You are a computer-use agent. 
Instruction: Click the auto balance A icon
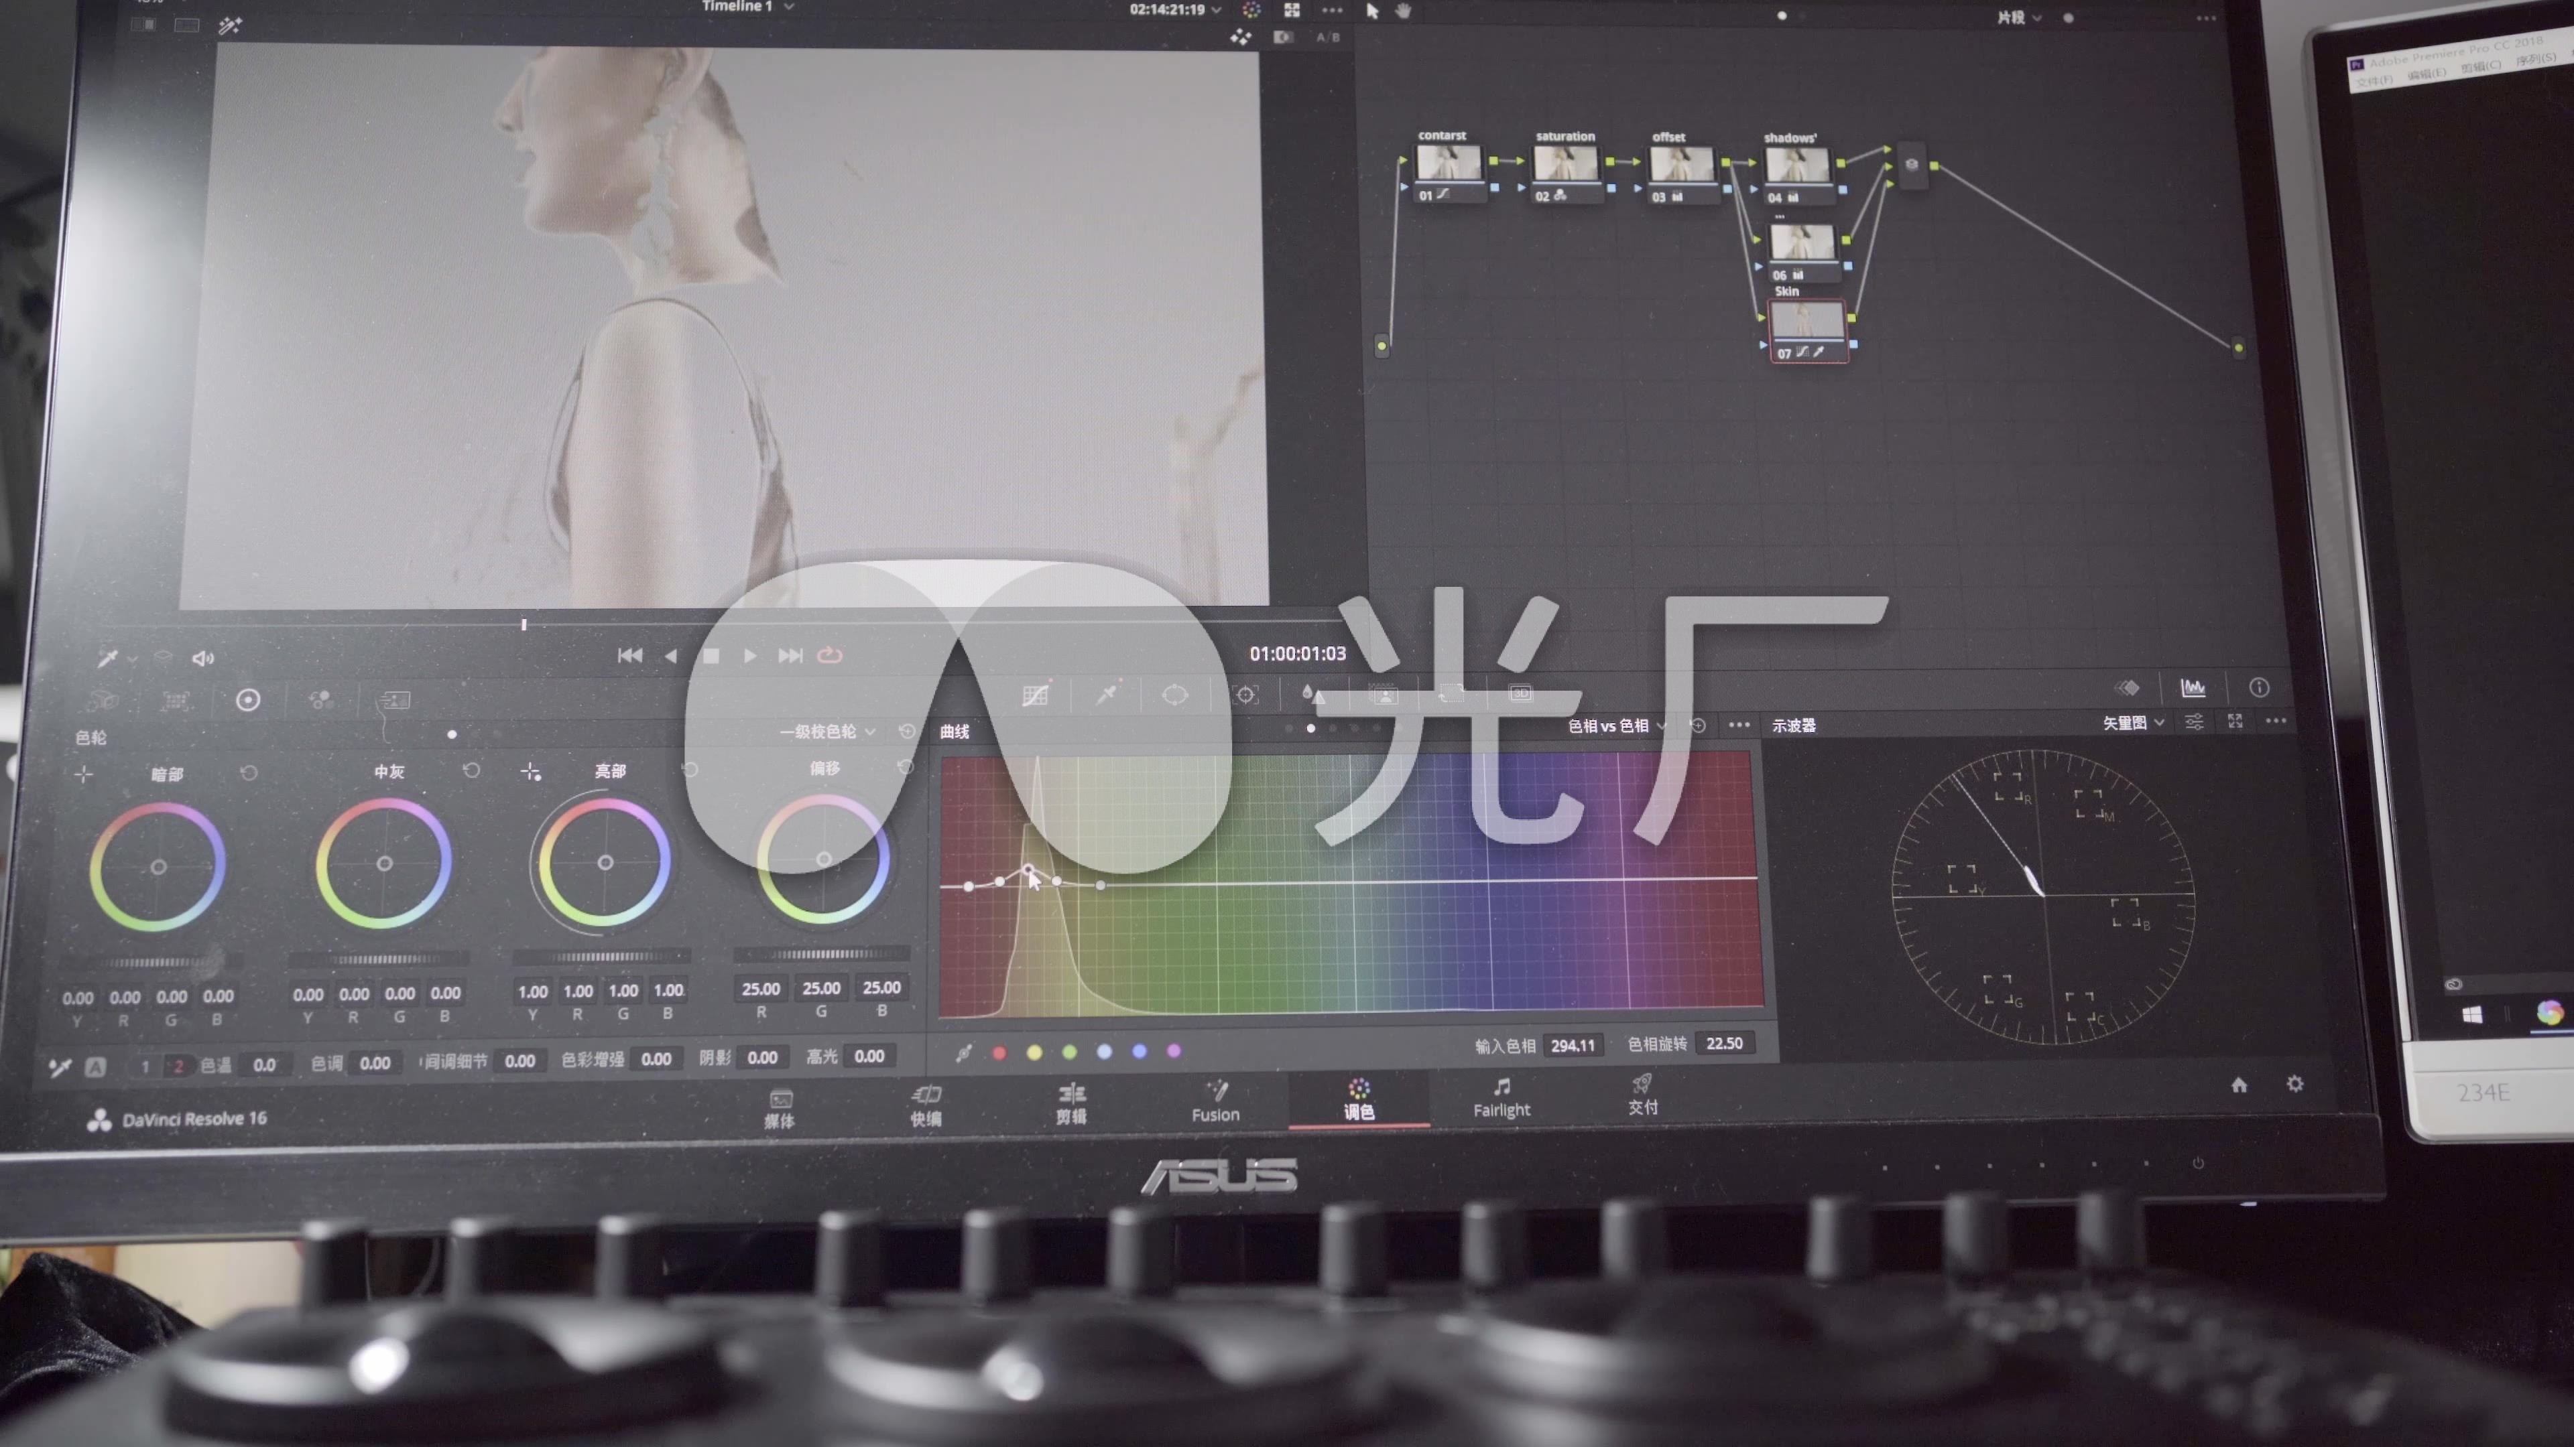[x=95, y=1066]
